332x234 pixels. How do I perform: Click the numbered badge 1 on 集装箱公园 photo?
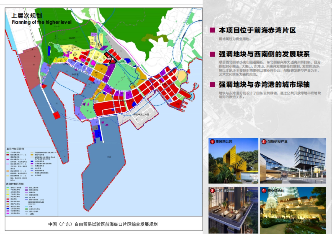click(x=212, y=141)
